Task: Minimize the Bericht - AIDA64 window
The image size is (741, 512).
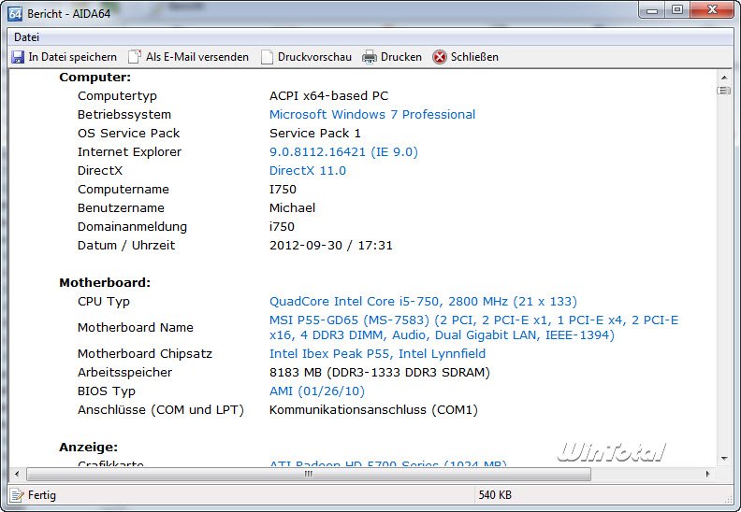Action: click(652, 10)
